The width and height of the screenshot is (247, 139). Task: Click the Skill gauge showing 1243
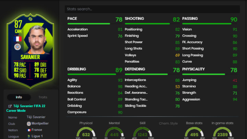point(142,132)
